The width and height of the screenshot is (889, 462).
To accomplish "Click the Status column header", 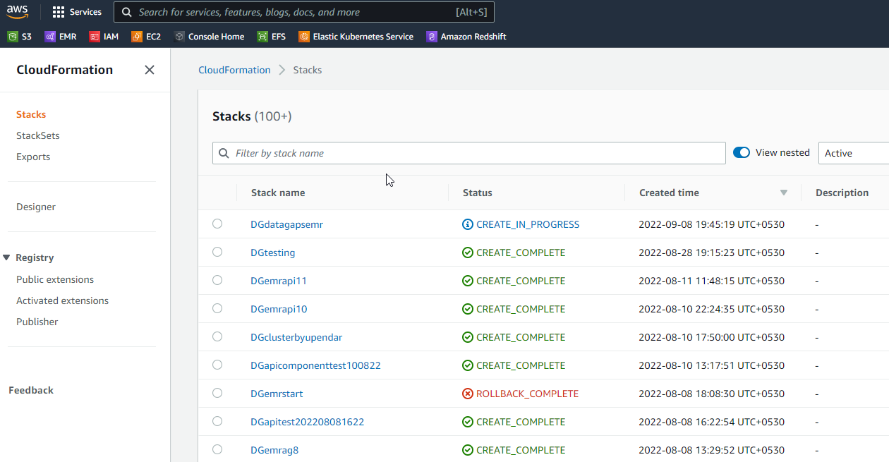I will 478,193.
